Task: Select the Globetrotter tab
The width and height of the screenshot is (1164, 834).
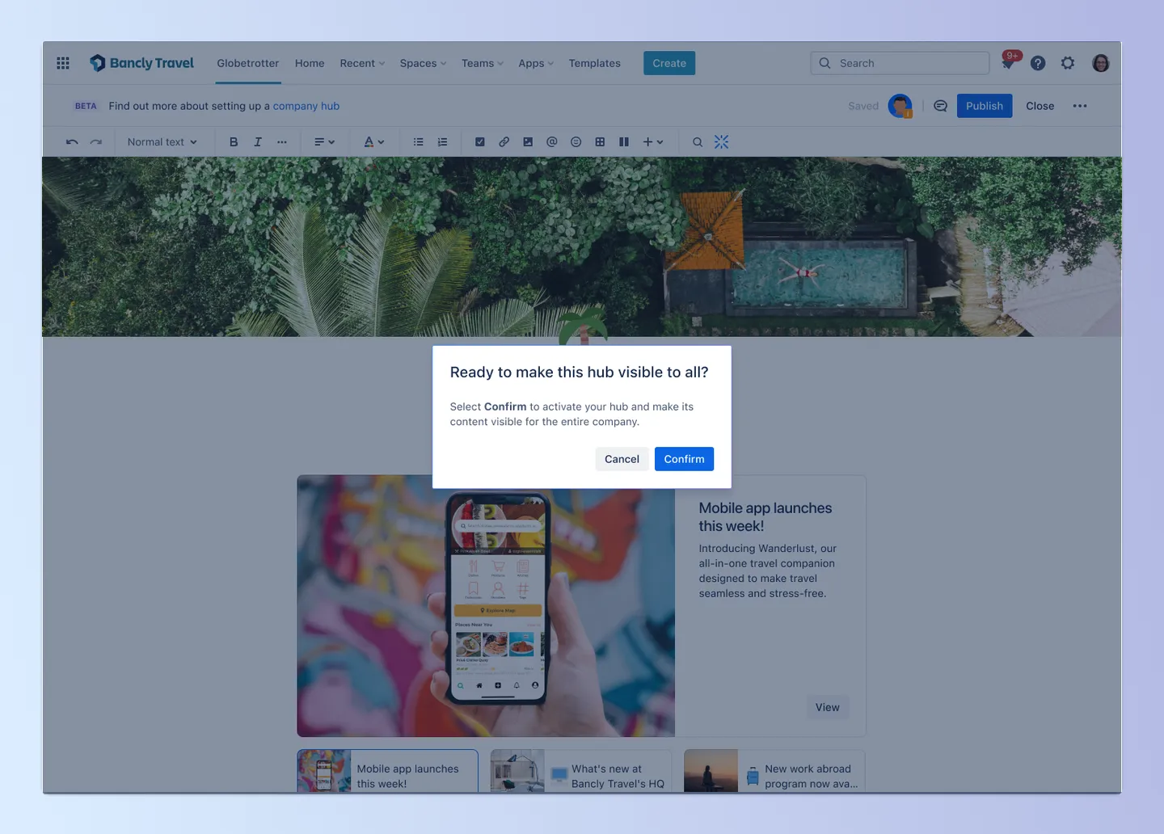Action: (248, 63)
